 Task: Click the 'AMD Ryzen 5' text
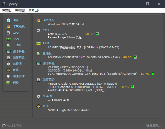(57, 34)
